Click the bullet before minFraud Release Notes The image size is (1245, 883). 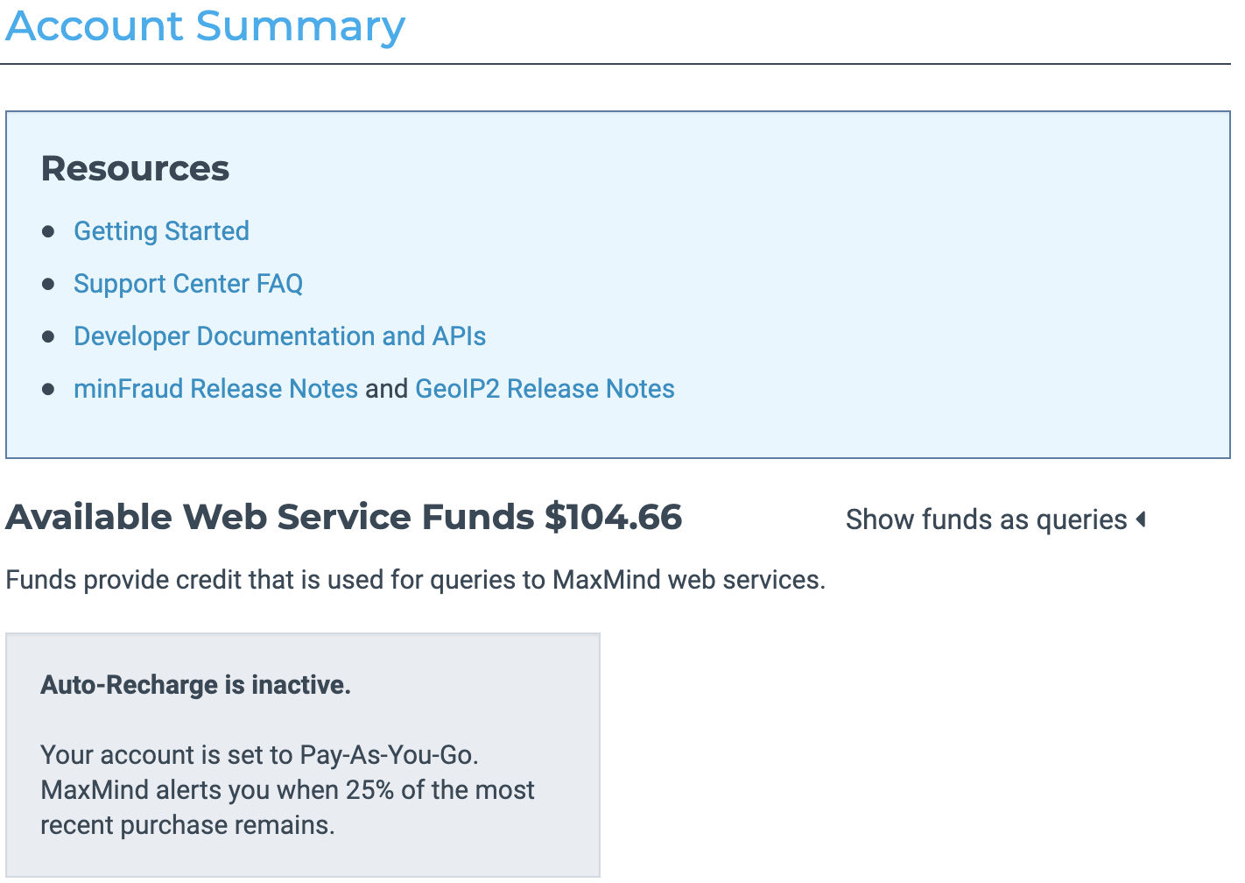[48, 389]
